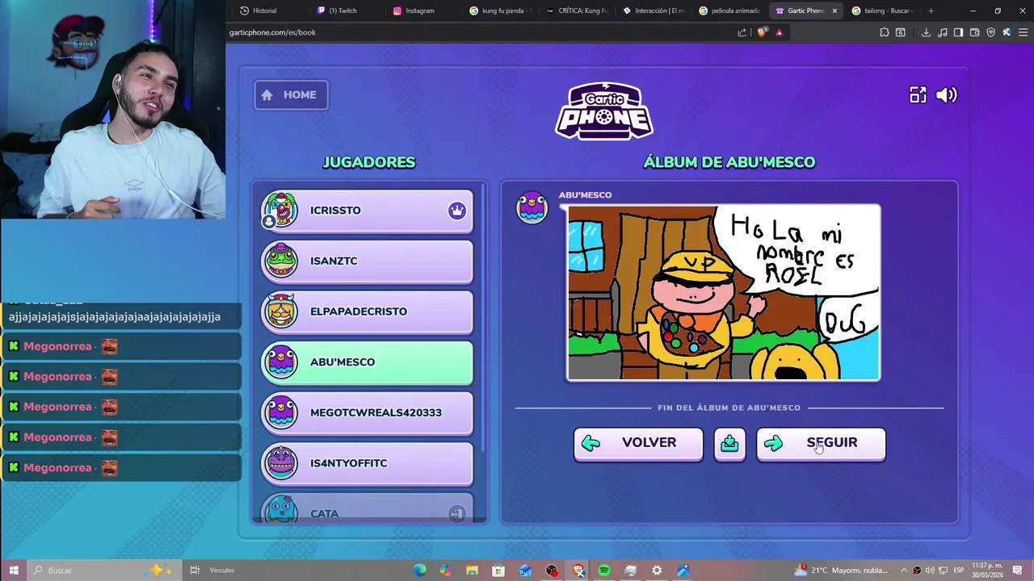Image resolution: width=1034 pixels, height=581 pixels.
Task: Click the ABU'MESCO avatar beside the drawing
Action: tap(532, 207)
